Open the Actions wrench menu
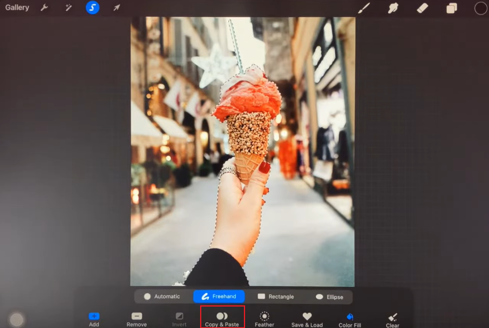Screen dimensions: 489x328 click(45, 8)
